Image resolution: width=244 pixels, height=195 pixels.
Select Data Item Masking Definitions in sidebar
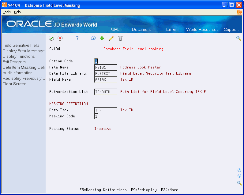[24, 68]
